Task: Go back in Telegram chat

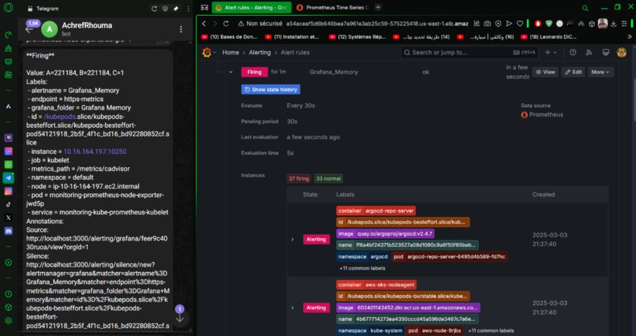Action: pyautogui.click(x=29, y=30)
